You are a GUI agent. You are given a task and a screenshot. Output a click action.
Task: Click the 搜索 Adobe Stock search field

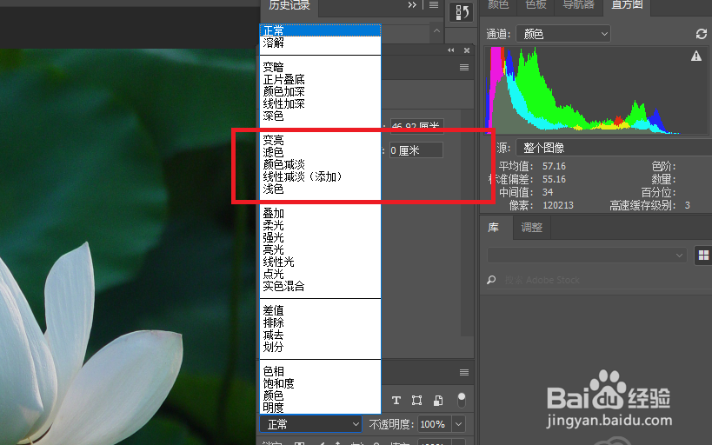click(x=542, y=280)
